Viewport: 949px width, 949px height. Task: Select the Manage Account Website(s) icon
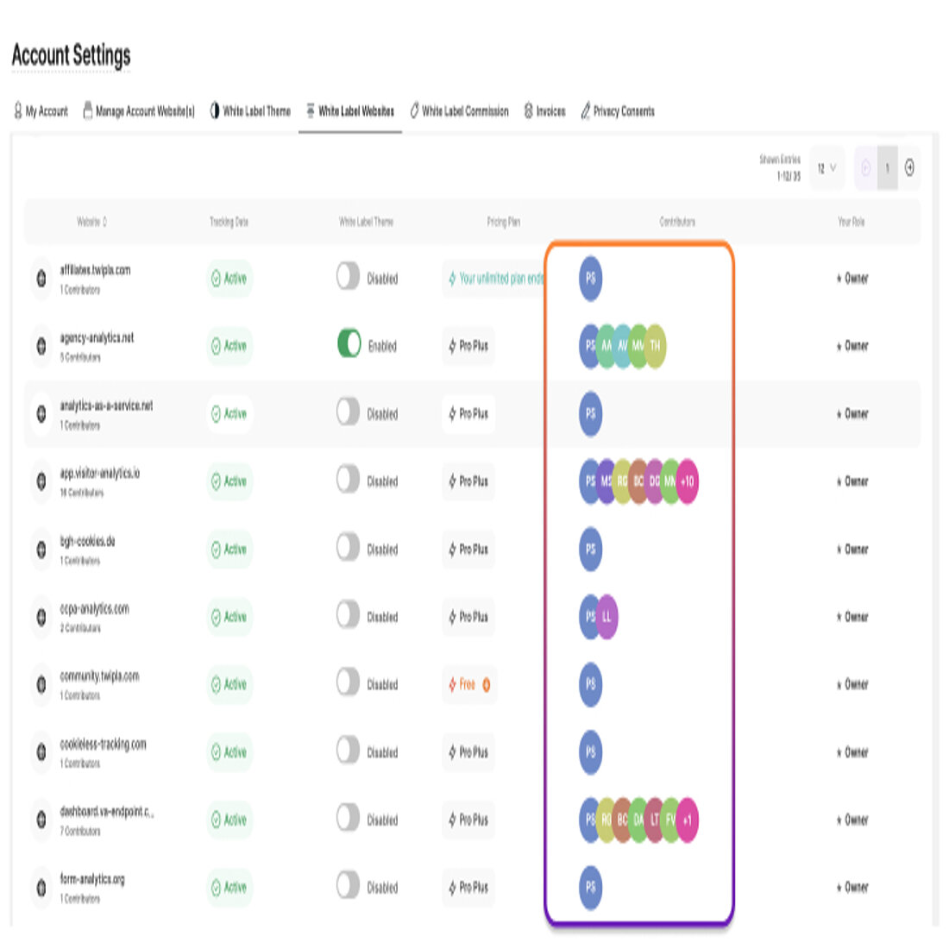coord(86,110)
